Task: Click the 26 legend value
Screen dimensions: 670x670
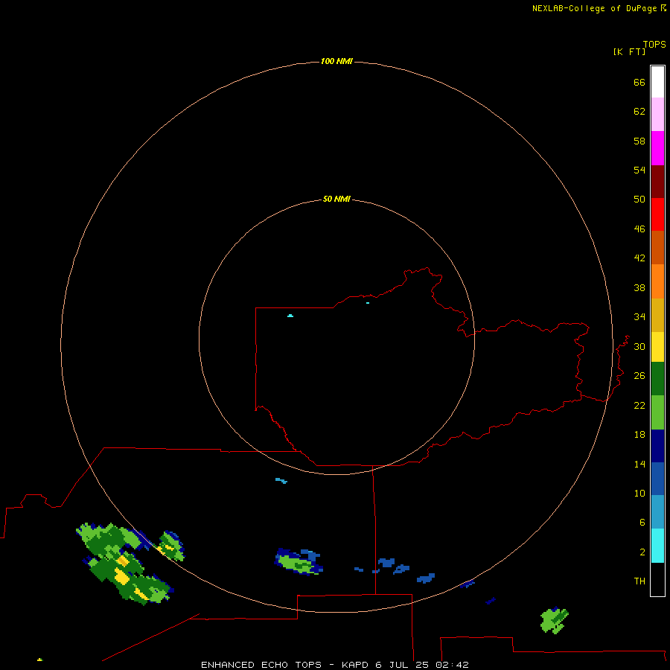Action: tap(639, 376)
